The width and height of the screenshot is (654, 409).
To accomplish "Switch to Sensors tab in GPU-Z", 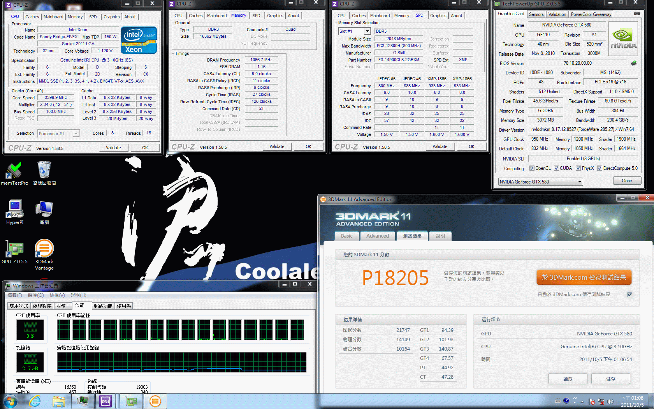I will (536, 14).
